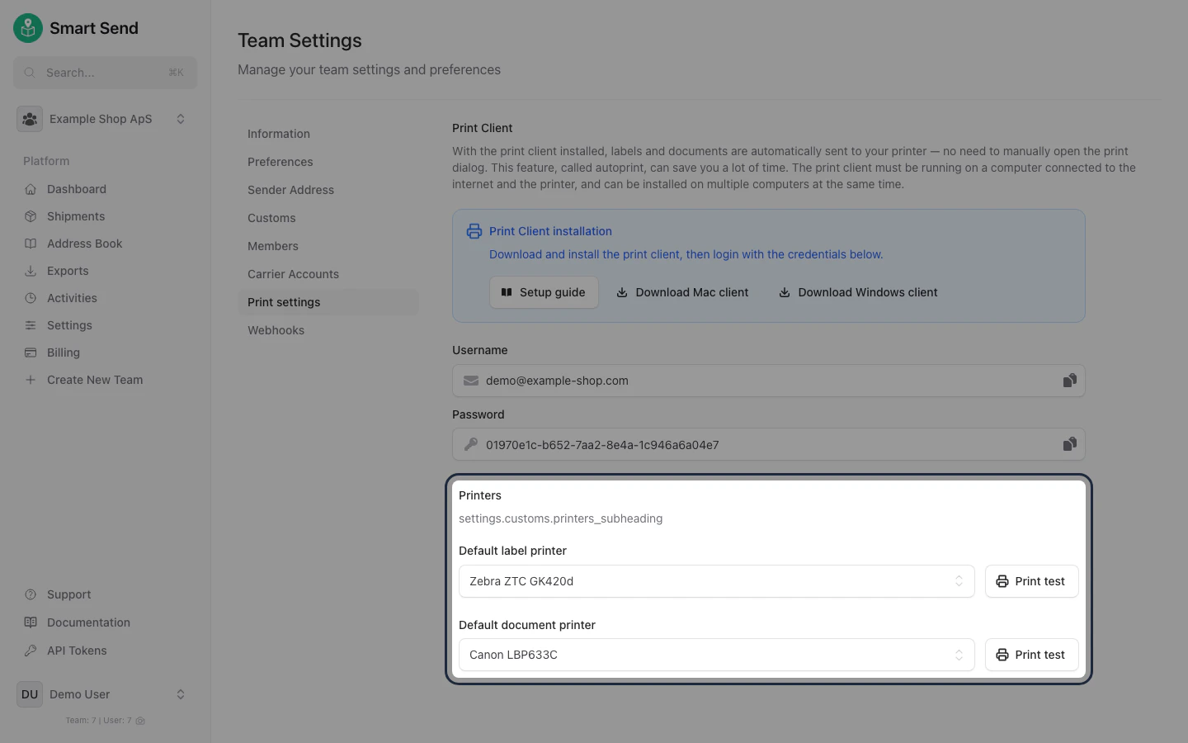Image resolution: width=1188 pixels, height=743 pixels.
Task: Open Activities from the sidebar
Action: tap(72, 298)
